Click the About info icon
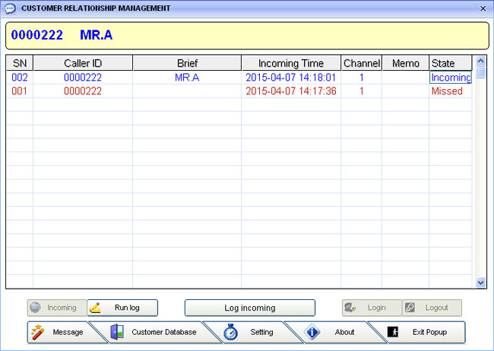This screenshot has height=351, width=494. click(312, 333)
